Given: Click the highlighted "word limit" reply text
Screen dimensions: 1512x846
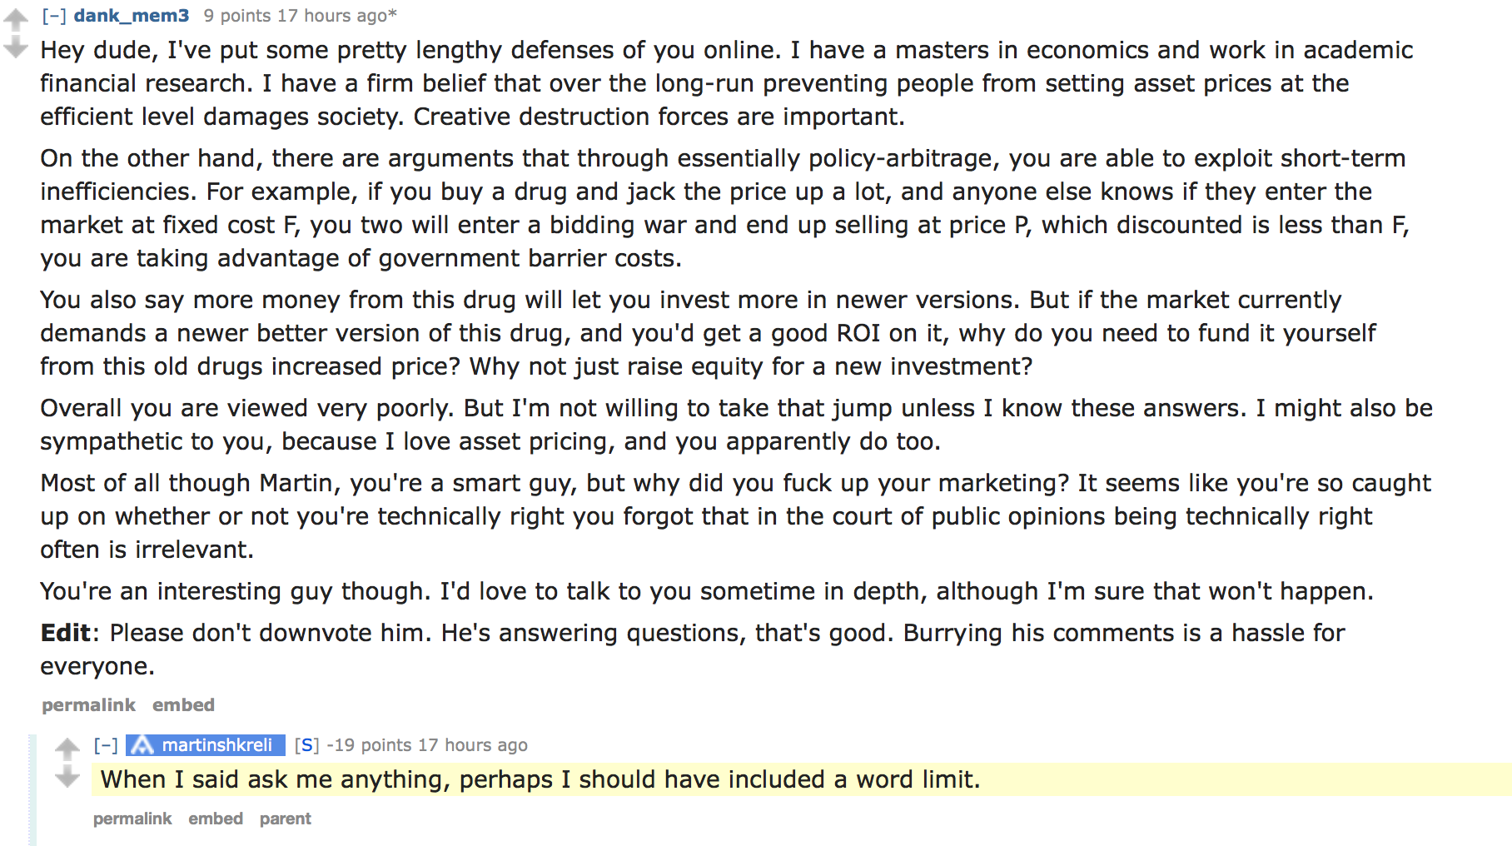Looking at the screenshot, I should (540, 779).
